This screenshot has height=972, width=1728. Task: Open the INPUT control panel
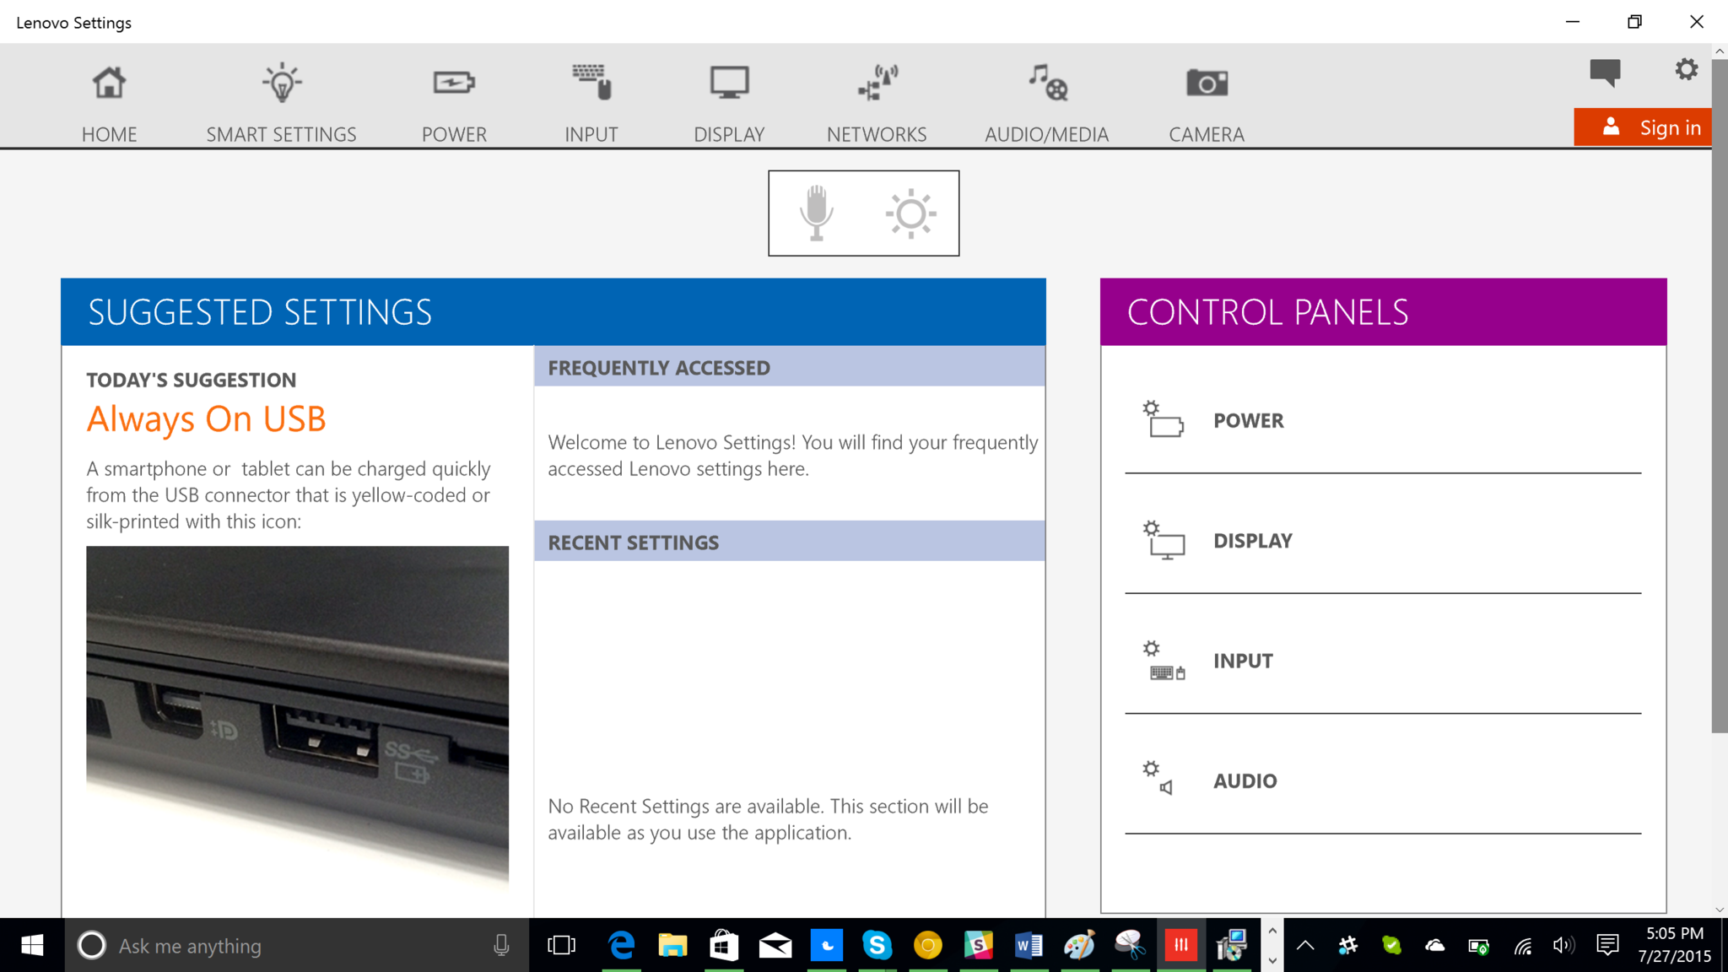1383,661
